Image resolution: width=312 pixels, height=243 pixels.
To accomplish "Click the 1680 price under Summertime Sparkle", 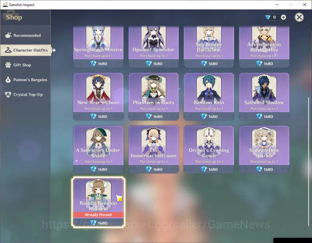I will [268, 169].
